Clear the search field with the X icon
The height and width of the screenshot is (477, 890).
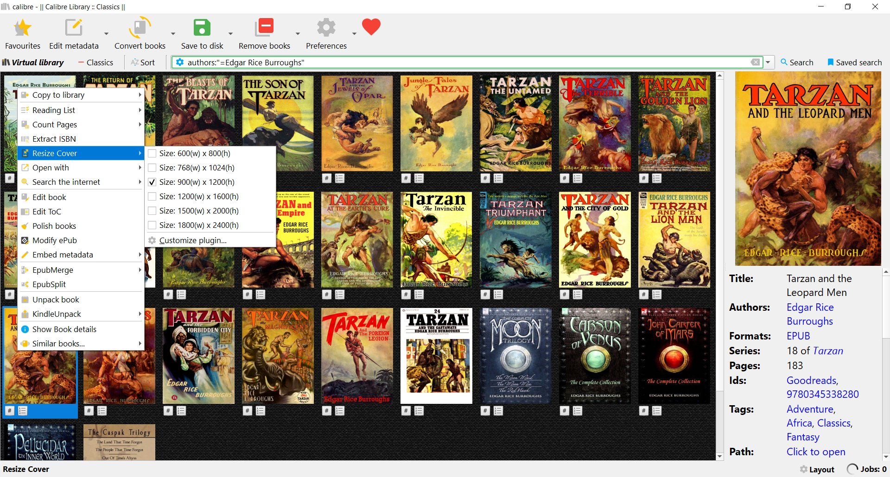(756, 63)
